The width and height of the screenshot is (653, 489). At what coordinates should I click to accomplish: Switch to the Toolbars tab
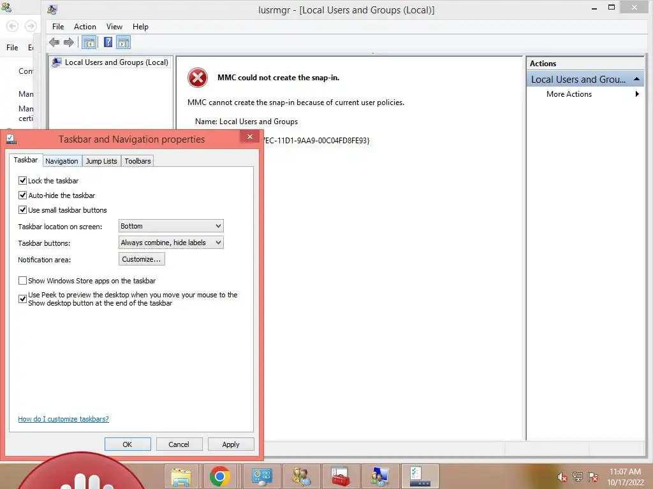pyautogui.click(x=138, y=161)
